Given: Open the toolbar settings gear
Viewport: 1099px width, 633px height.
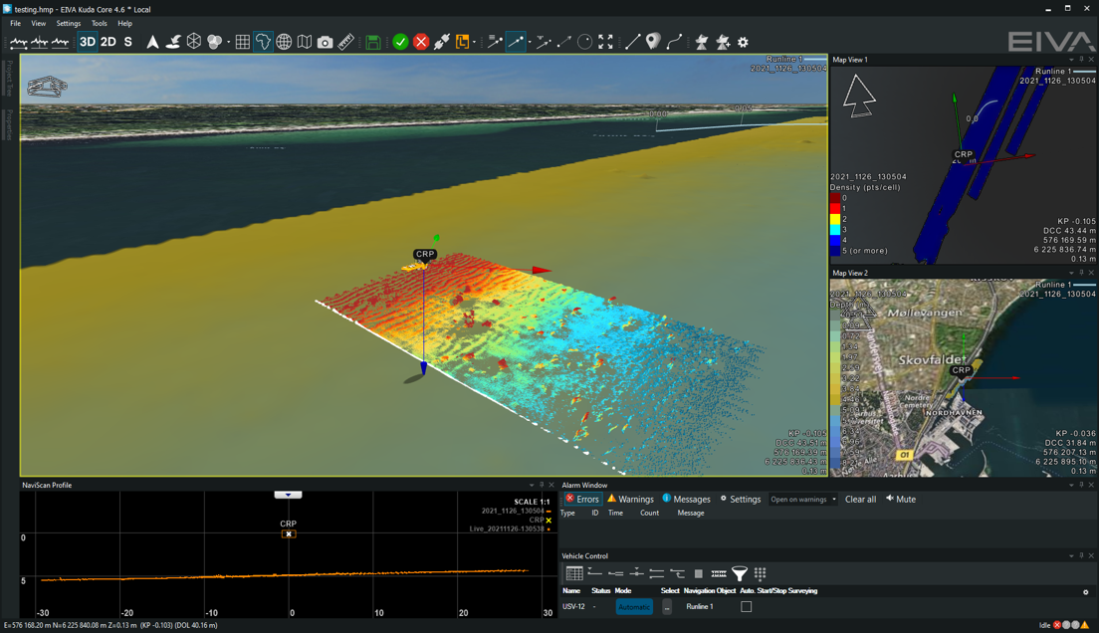Looking at the screenshot, I should pos(743,42).
